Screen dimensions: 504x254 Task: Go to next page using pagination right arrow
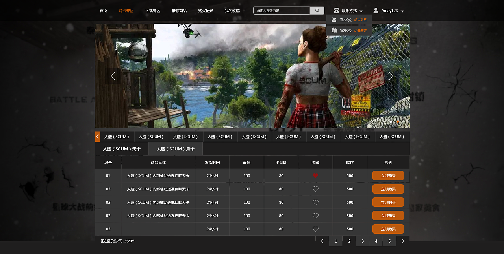click(402, 241)
